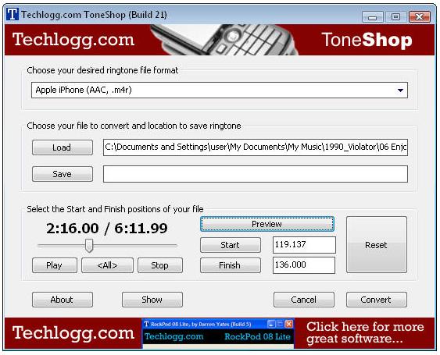Click the ToneShop title bar app icon
This screenshot has height=355, width=440.
click(x=13, y=14)
